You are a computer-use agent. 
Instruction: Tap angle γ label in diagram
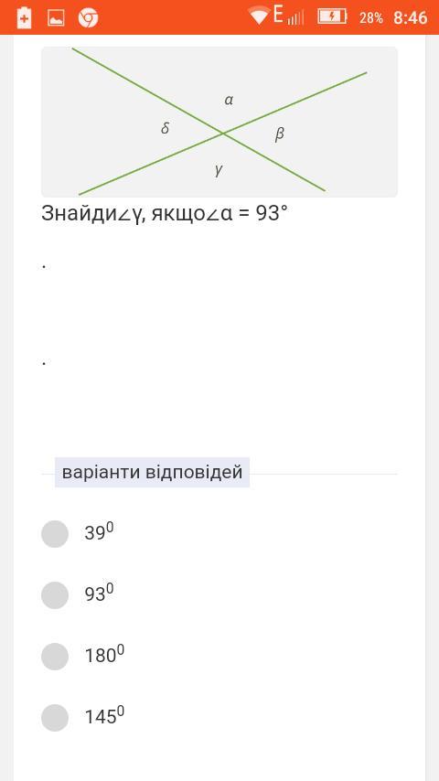click(x=219, y=170)
